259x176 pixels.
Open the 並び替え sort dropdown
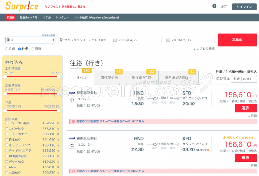pyautogui.click(x=243, y=79)
